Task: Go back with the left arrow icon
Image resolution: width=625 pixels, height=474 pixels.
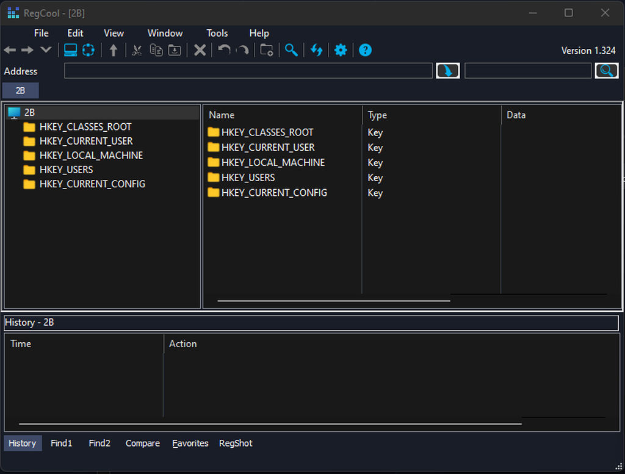Action: click(10, 50)
